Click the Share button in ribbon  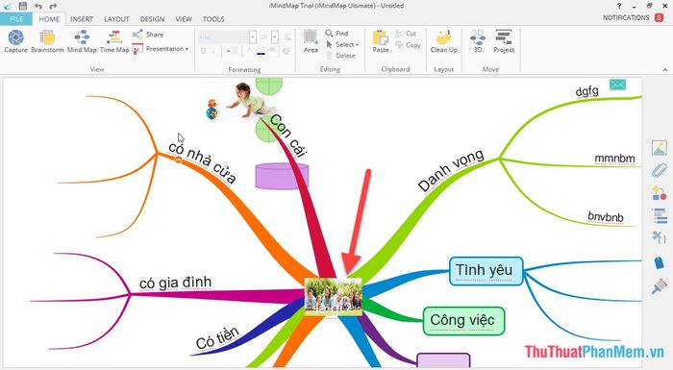coord(148,35)
